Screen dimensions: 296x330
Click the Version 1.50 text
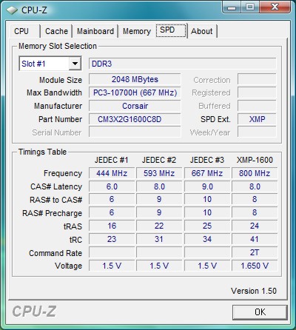(x=254, y=291)
